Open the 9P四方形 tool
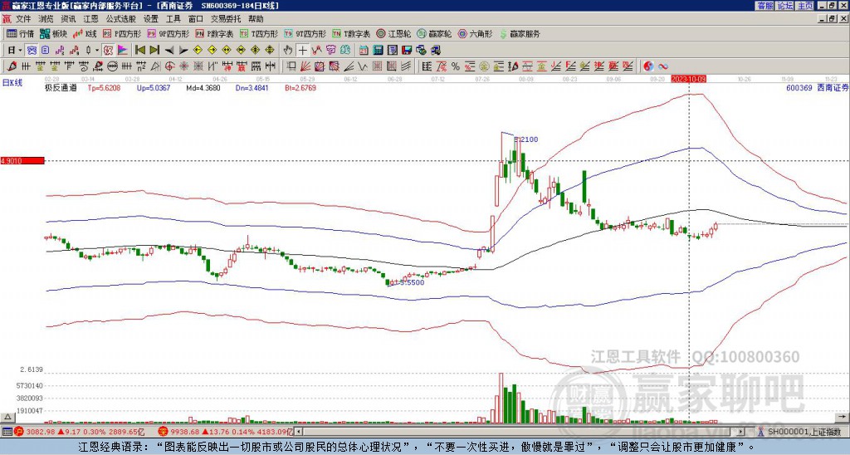Image resolution: width=850 pixels, height=455 pixels. pyautogui.click(x=168, y=33)
